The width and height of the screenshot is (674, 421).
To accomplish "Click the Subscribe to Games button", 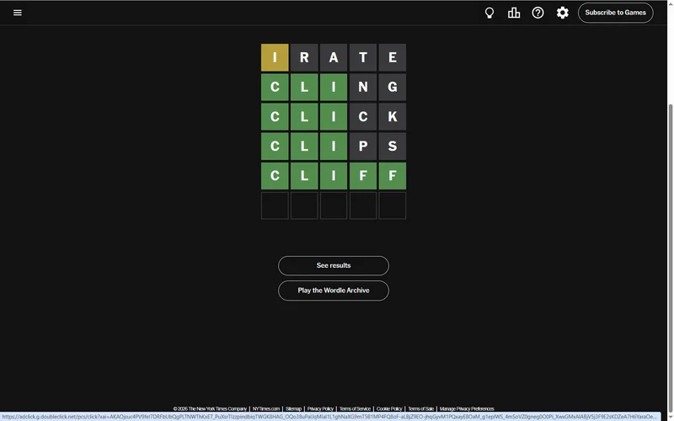I will pos(616,13).
